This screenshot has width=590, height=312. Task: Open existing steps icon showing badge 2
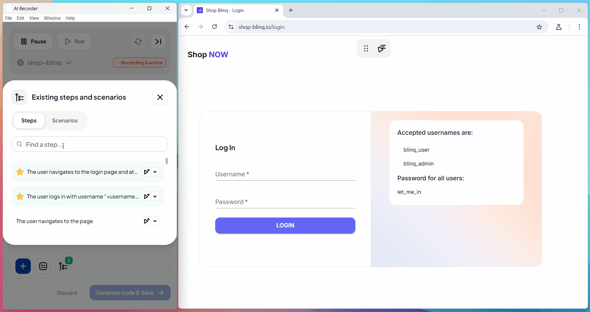click(x=63, y=266)
